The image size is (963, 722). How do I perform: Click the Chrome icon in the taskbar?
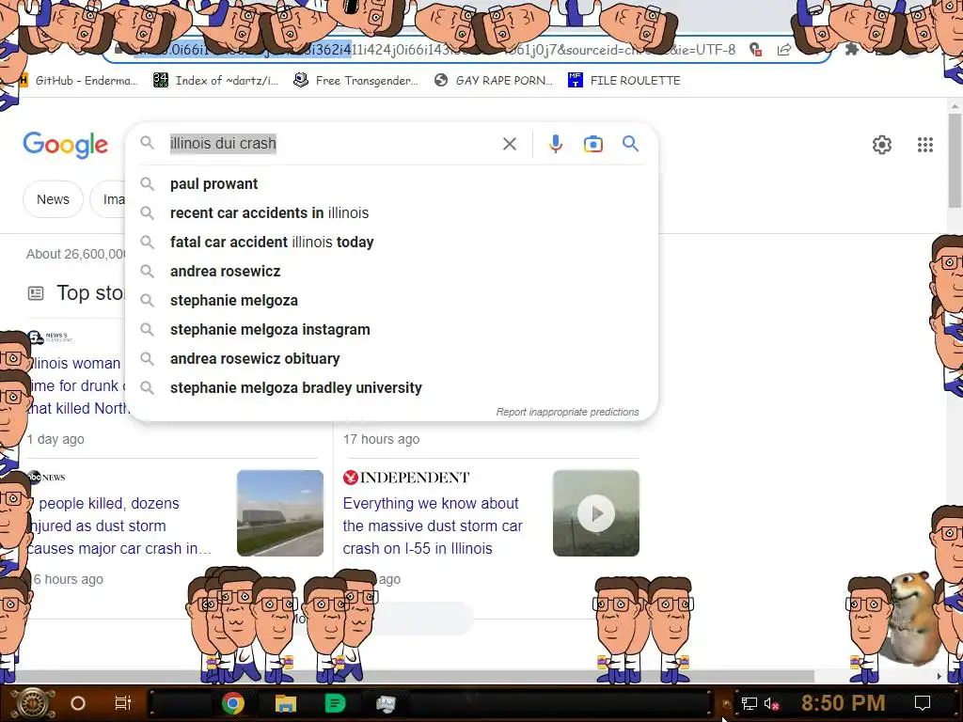pos(233,703)
